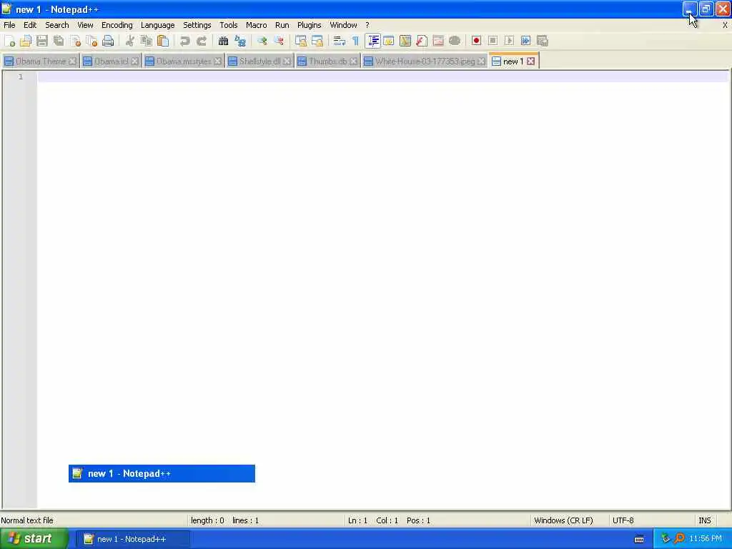Switch to the Obama Theme tab
Viewport: 732px width, 549px height.
click(40, 61)
